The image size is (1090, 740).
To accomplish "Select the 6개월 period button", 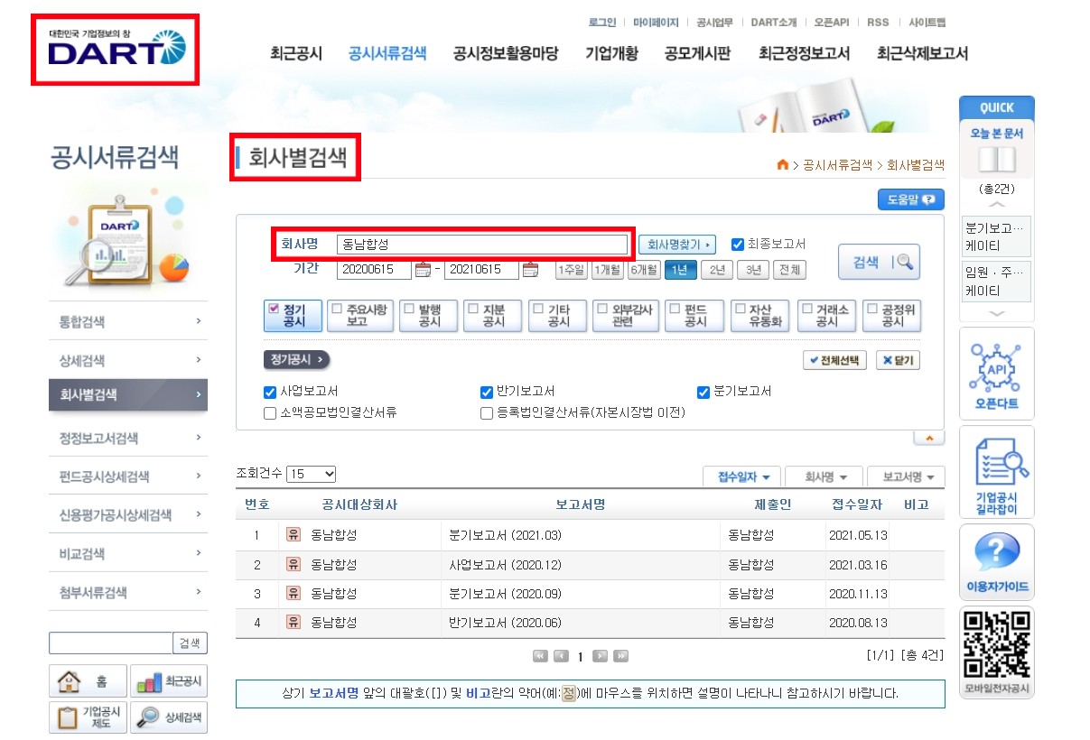I will (x=644, y=270).
